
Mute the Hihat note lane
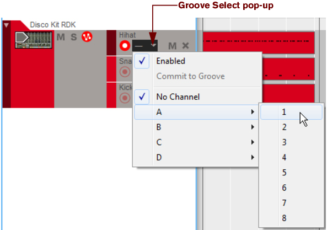pos(172,46)
